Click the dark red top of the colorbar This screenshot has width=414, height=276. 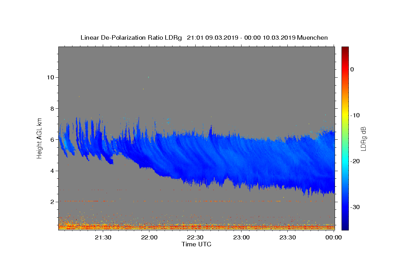pyautogui.click(x=345, y=50)
